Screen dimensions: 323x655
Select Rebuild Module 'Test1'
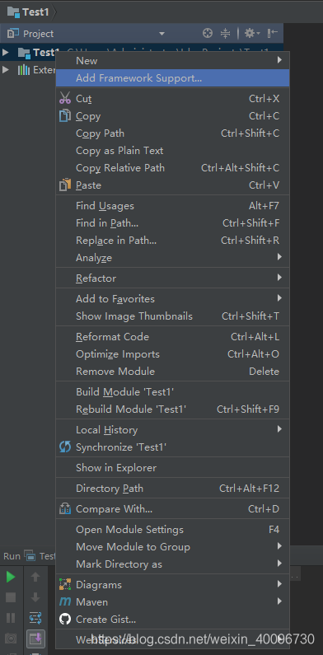pos(172,409)
